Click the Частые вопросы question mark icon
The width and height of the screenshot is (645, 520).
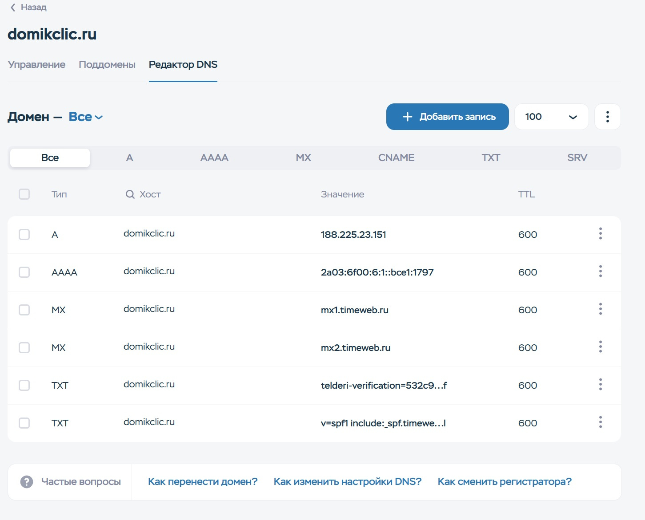tap(27, 482)
